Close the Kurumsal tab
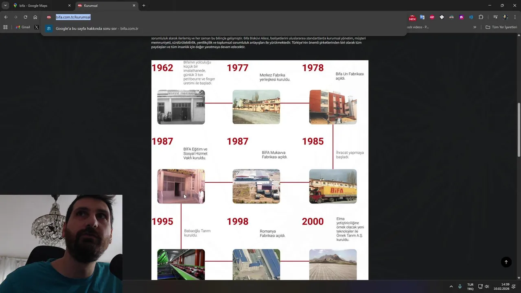 [x=134, y=6]
